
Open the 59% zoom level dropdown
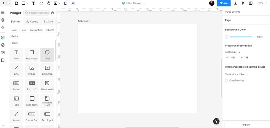tap(262, 3)
